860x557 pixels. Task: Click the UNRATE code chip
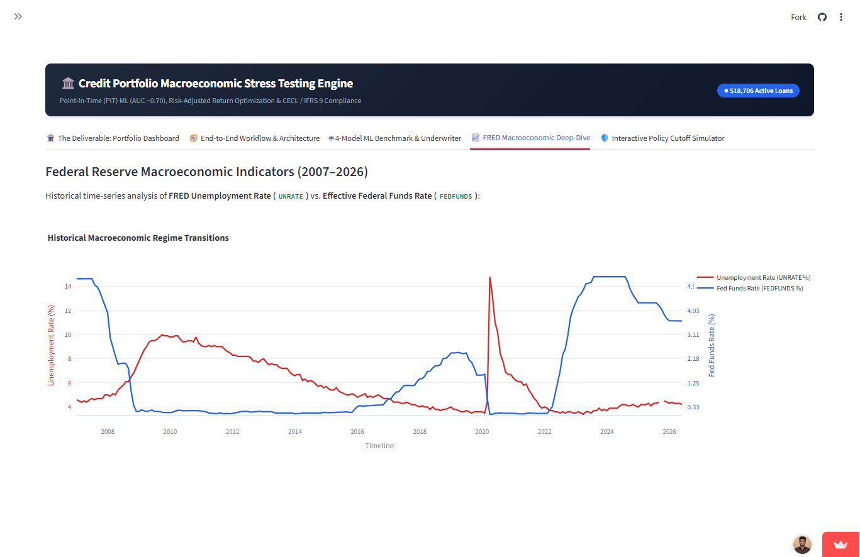point(291,196)
